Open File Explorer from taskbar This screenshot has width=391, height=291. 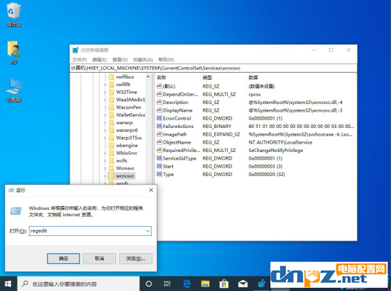click(x=205, y=284)
